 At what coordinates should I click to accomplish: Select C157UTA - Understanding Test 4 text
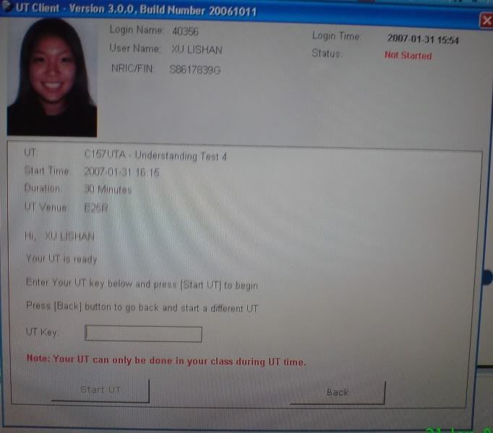pos(155,155)
